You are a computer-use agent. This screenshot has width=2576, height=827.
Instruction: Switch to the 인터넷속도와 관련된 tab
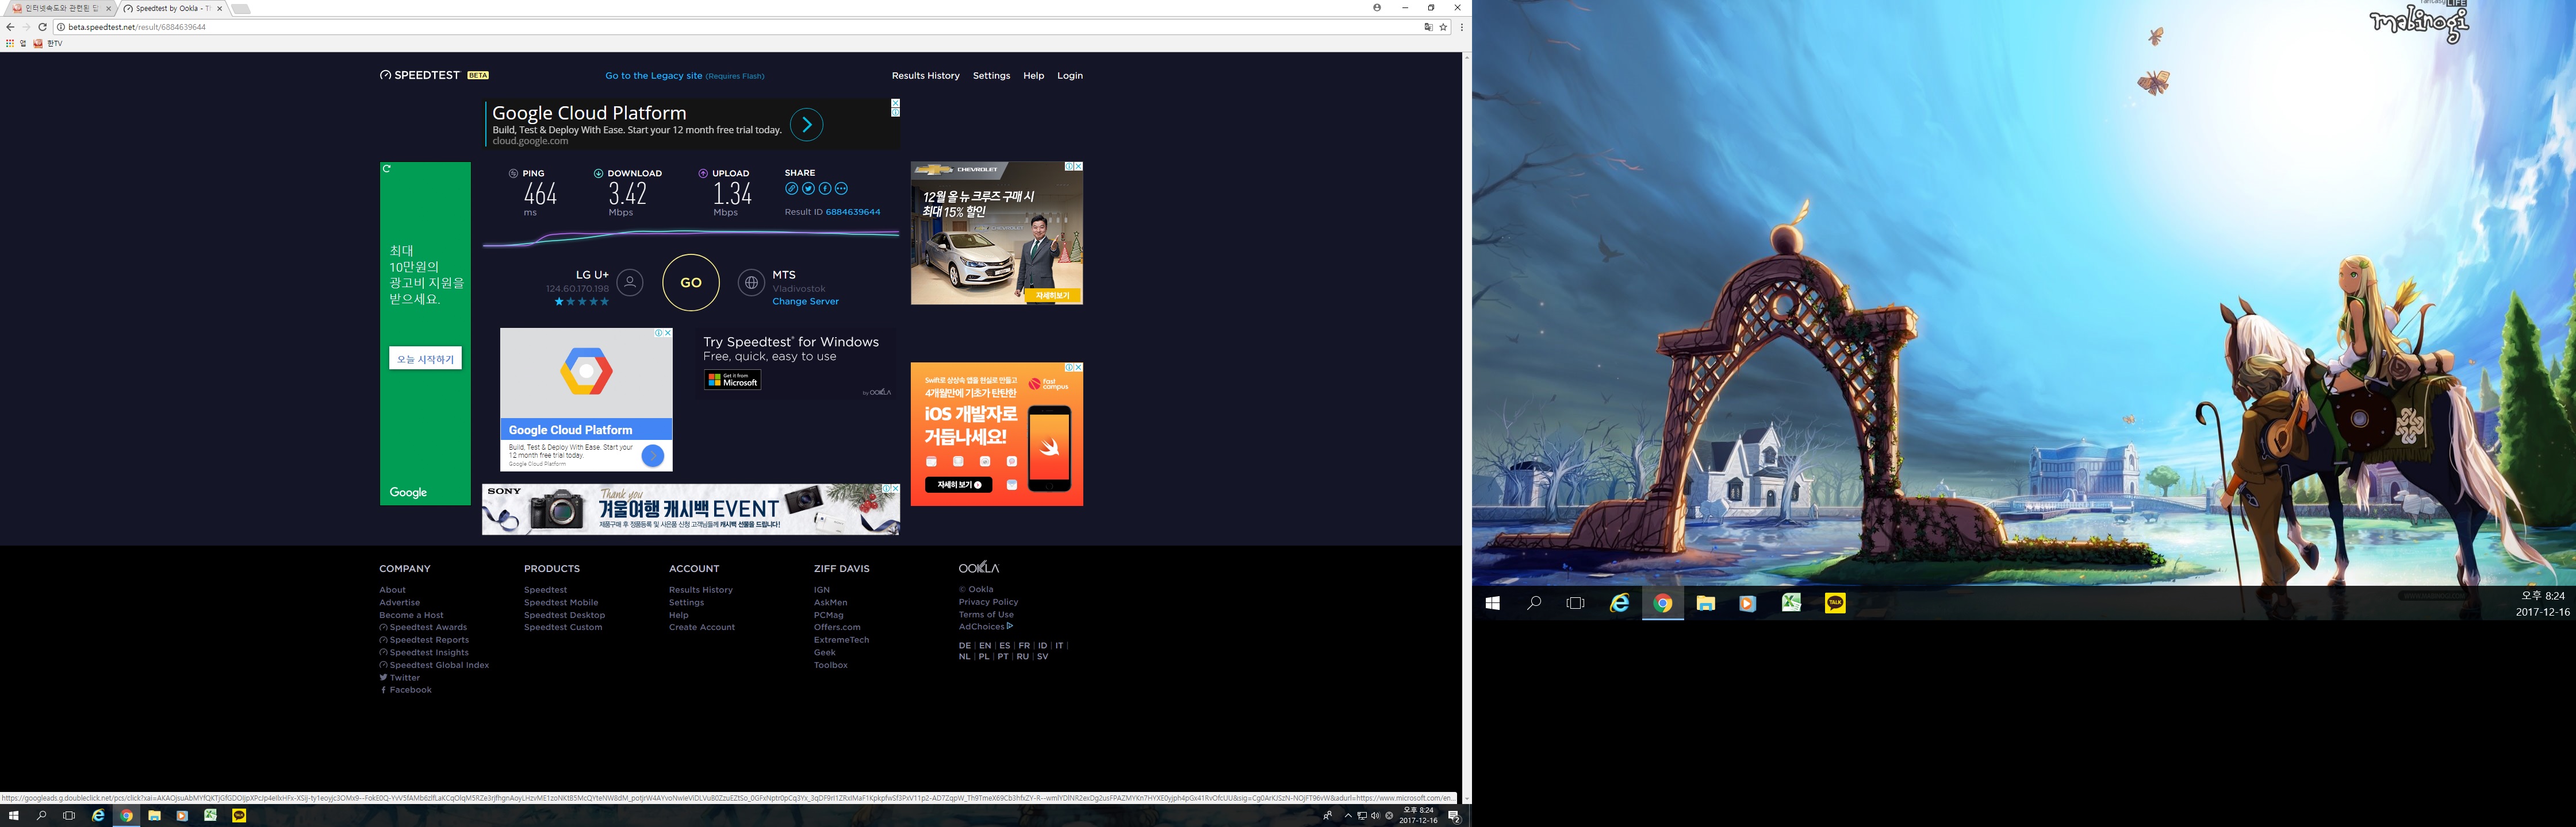[x=61, y=8]
